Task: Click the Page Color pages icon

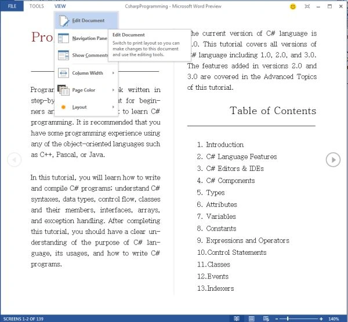Action: click(x=63, y=90)
